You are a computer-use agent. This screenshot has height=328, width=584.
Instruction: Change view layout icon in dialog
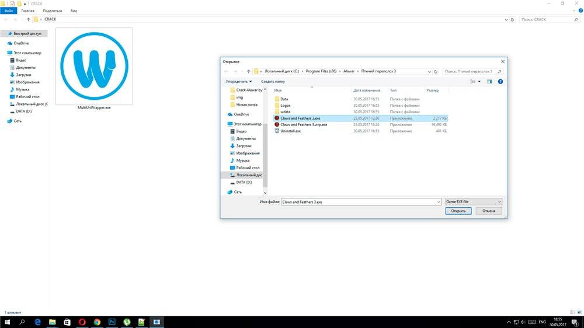pyautogui.click(x=472, y=82)
